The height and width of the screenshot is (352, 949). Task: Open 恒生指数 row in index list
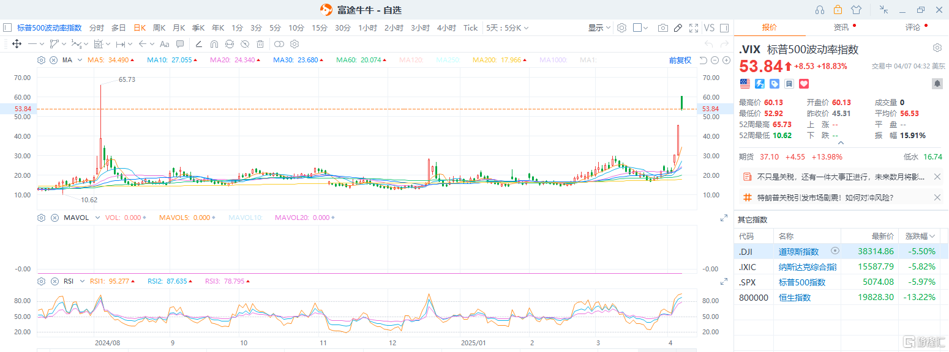point(841,298)
